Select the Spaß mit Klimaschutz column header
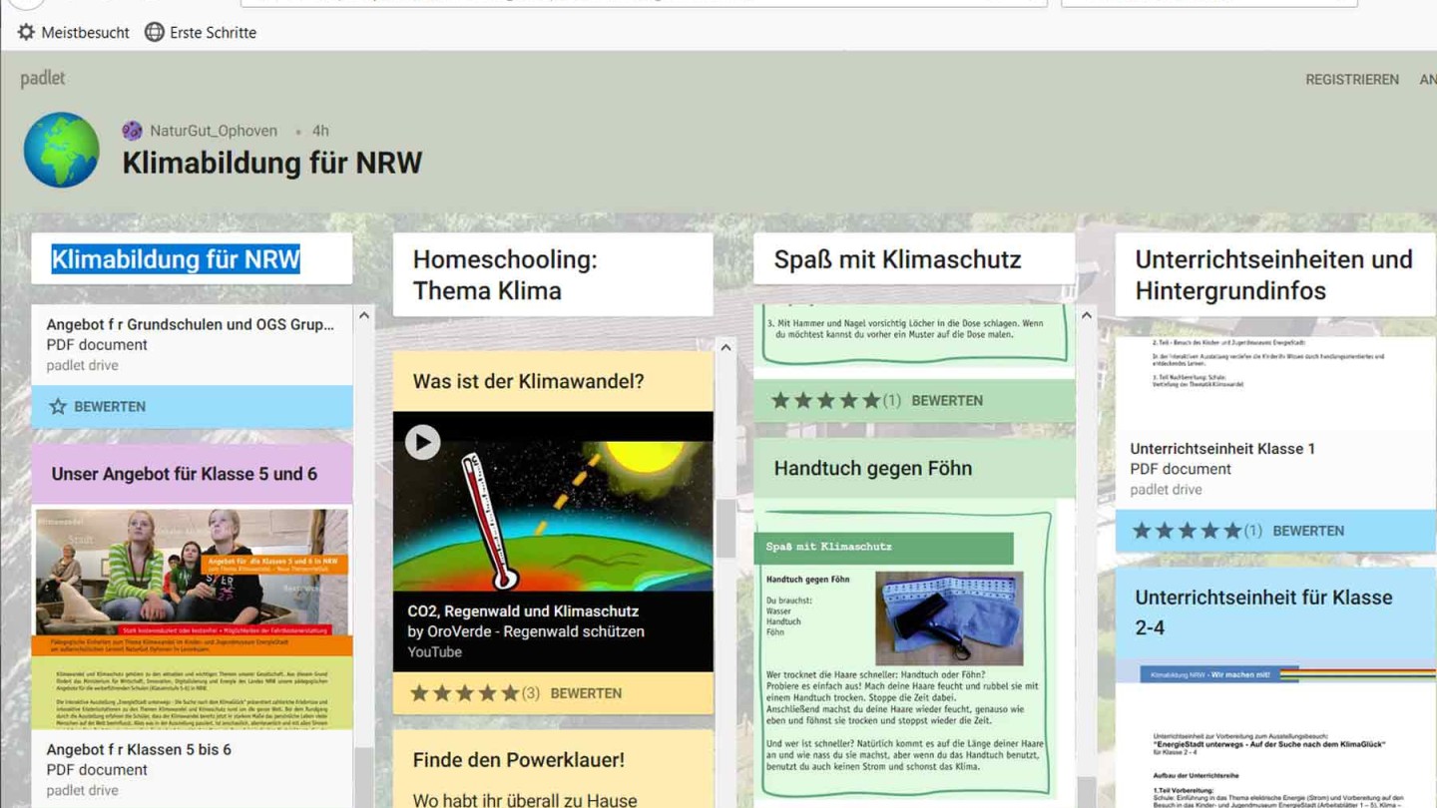 pyautogui.click(x=914, y=259)
